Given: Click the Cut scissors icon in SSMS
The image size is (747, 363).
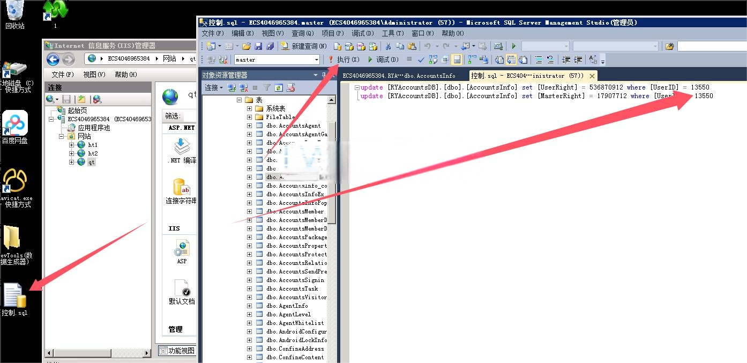Looking at the screenshot, I should [x=387, y=46].
